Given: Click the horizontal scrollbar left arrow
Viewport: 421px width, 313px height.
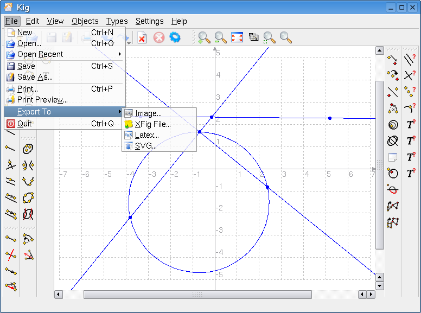Looking at the screenshot, I should click(x=59, y=295).
